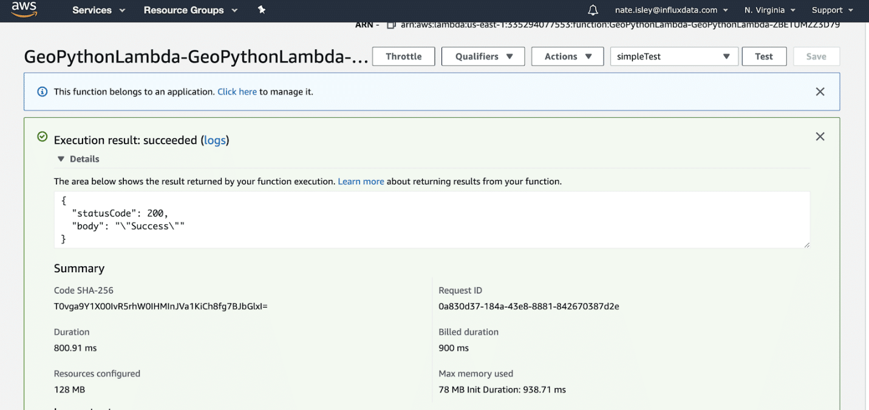Click the success checkmark icon on execution result
Image resolution: width=869 pixels, height=410 pixels.
42,136
